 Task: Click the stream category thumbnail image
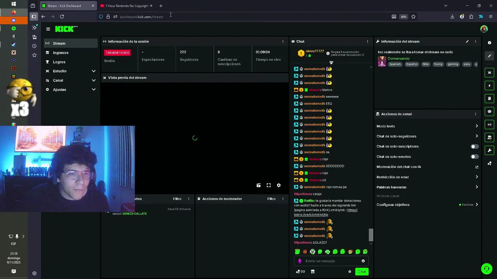[x=382, y=62]
